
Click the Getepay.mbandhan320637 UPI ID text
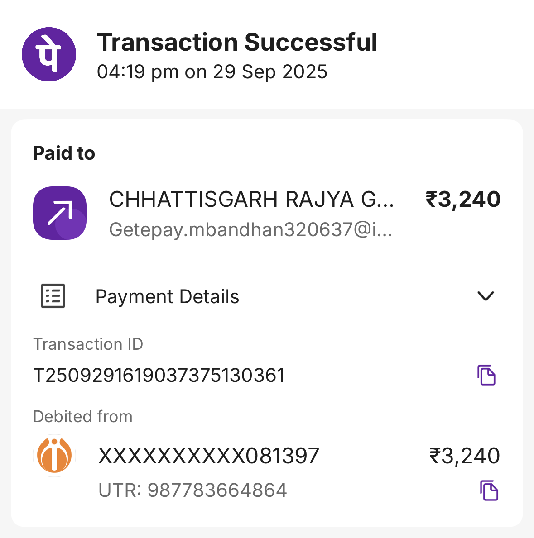pyautogui.click(x=250, y=230)
